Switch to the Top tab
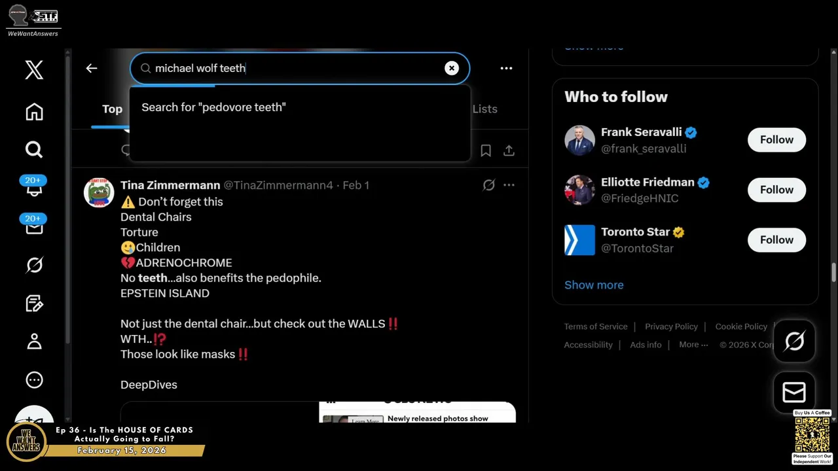 112,109
